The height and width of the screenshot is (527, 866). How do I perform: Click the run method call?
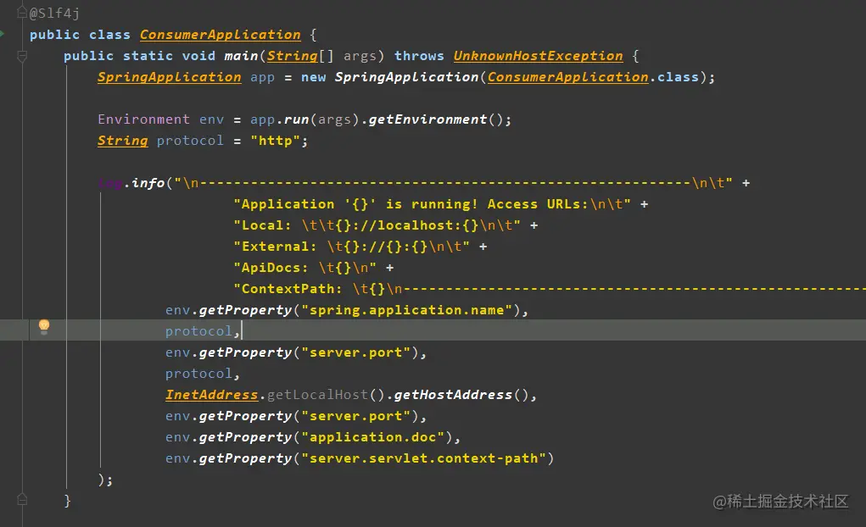coord(297,119)
